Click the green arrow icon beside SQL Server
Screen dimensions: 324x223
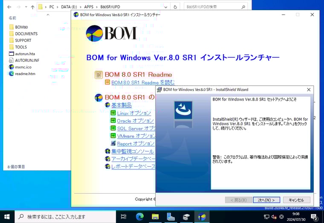pyautogui.click(x=113, y=128)
